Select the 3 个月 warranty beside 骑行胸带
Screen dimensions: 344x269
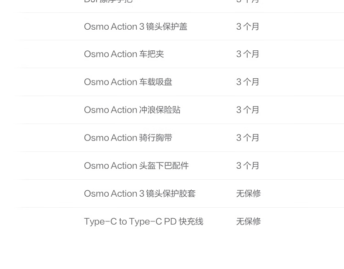(248, 138)
